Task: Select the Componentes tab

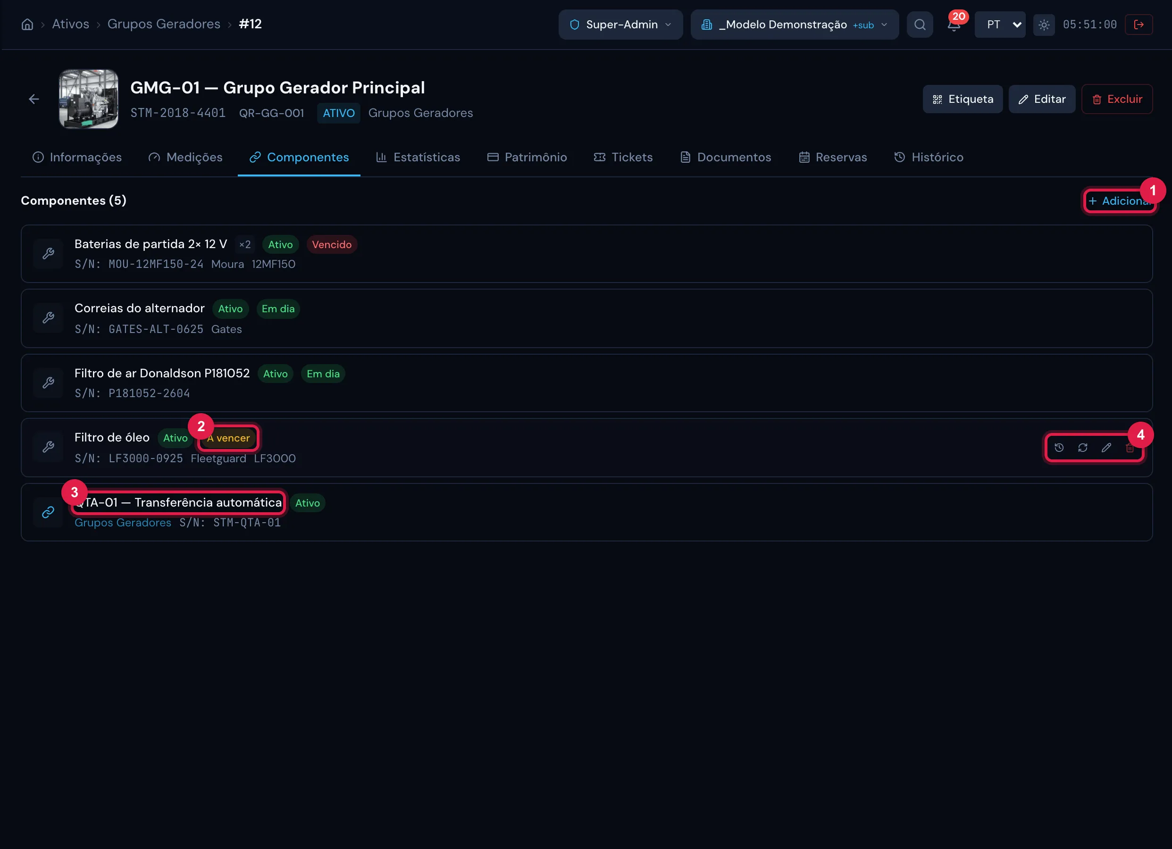Action: [x=299, y=157]
